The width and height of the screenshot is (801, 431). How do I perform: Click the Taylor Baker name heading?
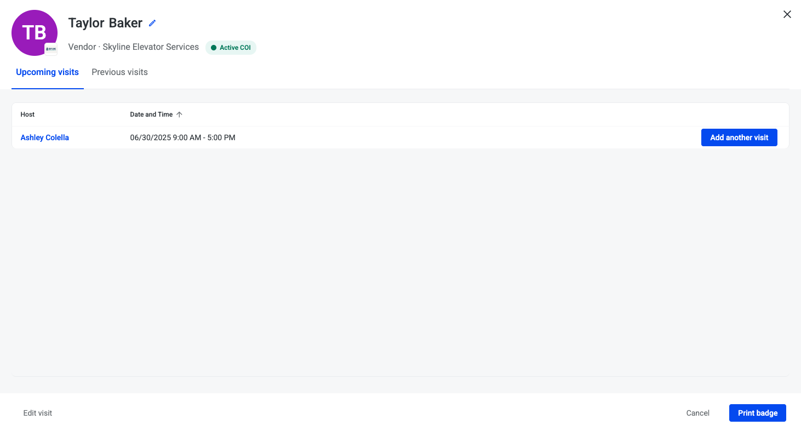[x=105, y=23]
